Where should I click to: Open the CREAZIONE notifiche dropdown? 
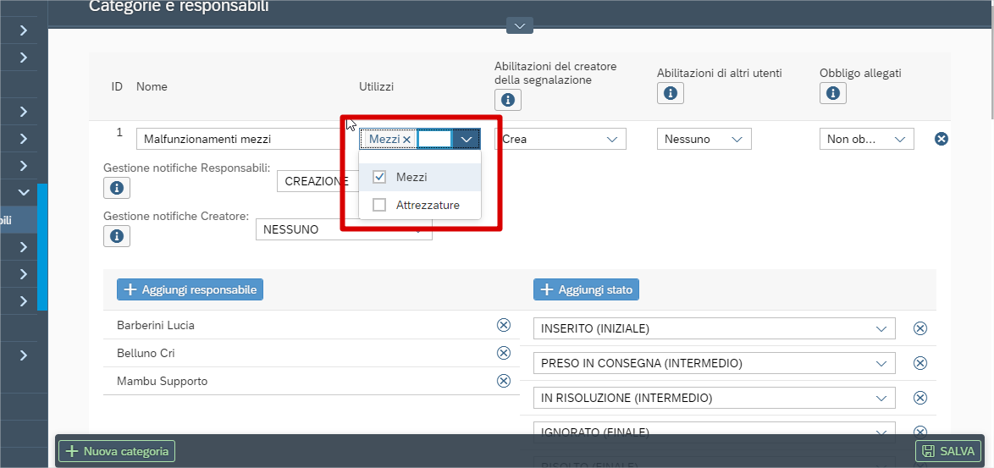(317, 181)
